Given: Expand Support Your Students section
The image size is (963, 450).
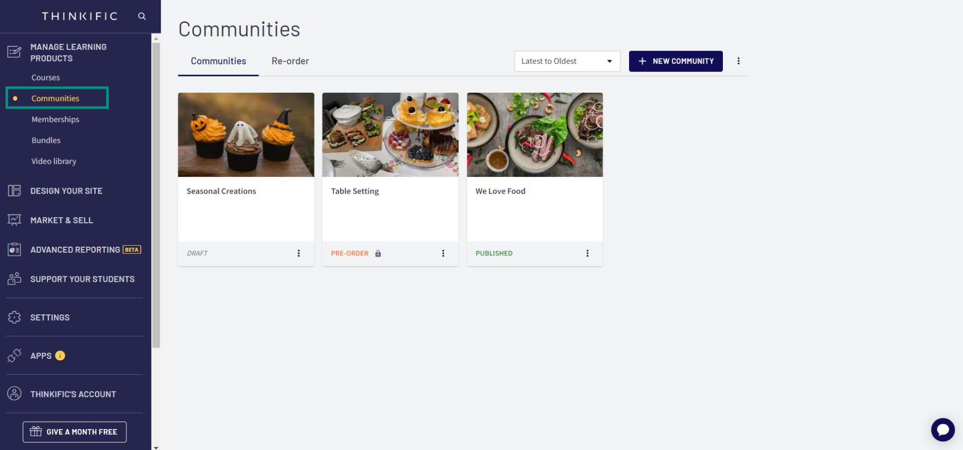Looking at the screenshot, I should (82, 279).
